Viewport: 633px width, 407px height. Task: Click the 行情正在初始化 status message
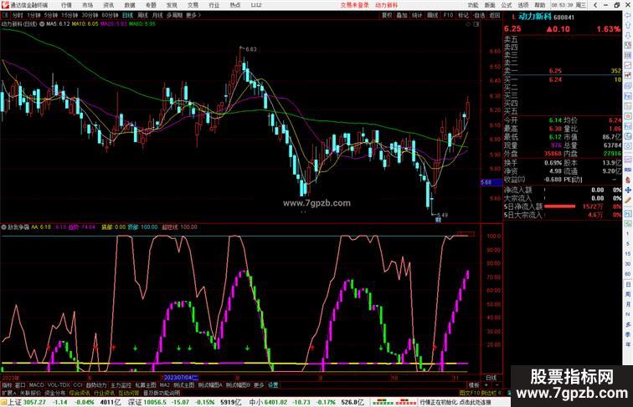[x=455, y=402]
